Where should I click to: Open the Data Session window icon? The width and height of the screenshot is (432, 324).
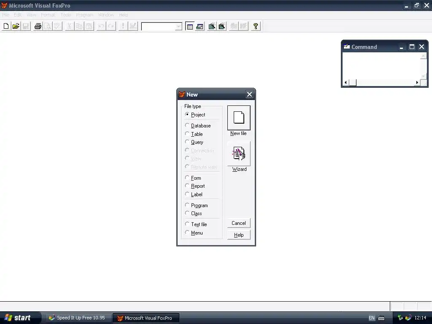pos(200,26)
